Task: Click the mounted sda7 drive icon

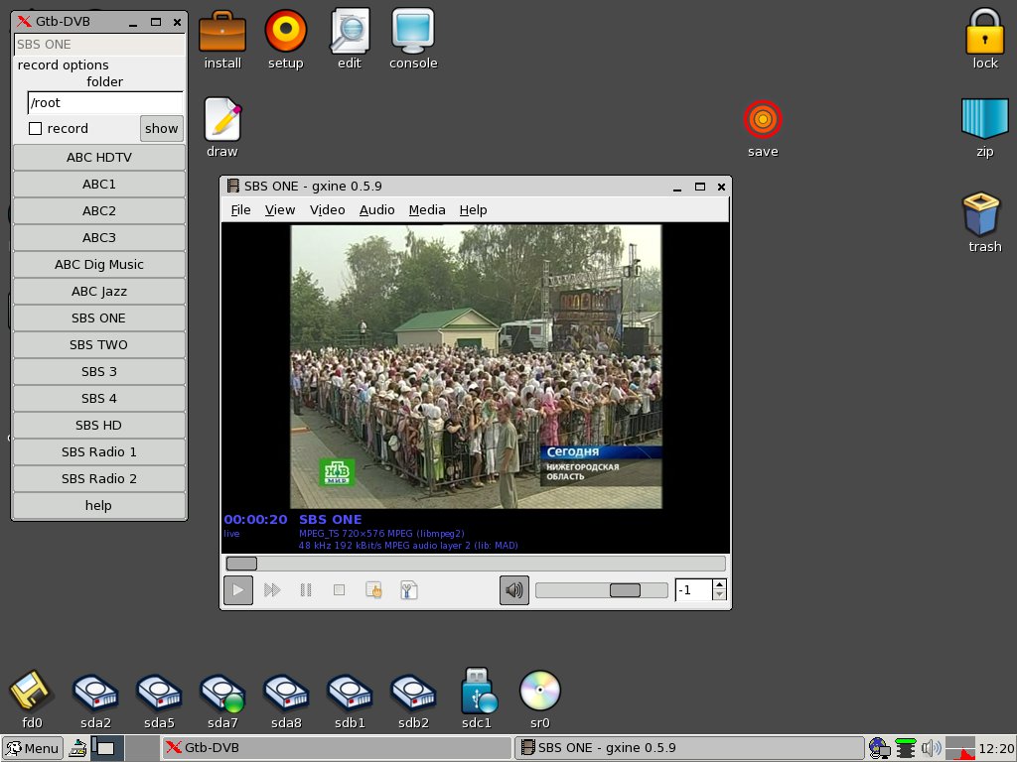Action: (222, 699)
